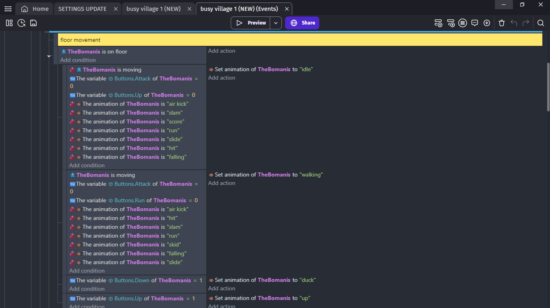Add a new event with the Add Event icon

coord(438,23)
